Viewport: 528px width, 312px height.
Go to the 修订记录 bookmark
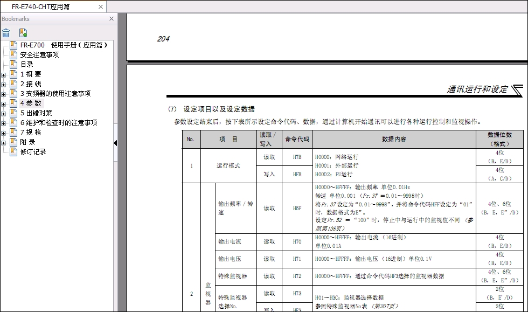point(33,152)
